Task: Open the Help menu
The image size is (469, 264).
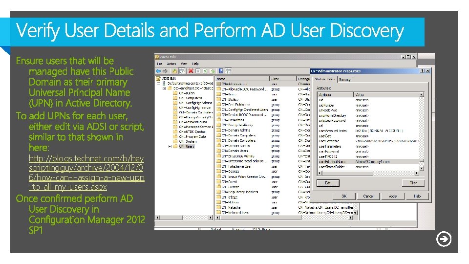Action: pyautogui.click(x=195, y=64)
